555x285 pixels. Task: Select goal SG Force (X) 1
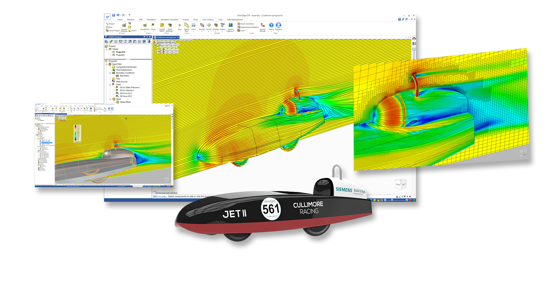pyautogui.click(x=126, y=93)
